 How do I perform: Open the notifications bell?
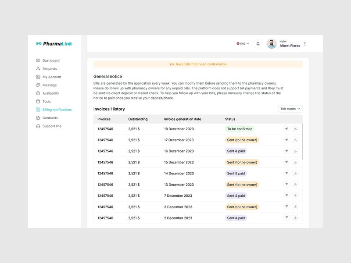[258, 43]
